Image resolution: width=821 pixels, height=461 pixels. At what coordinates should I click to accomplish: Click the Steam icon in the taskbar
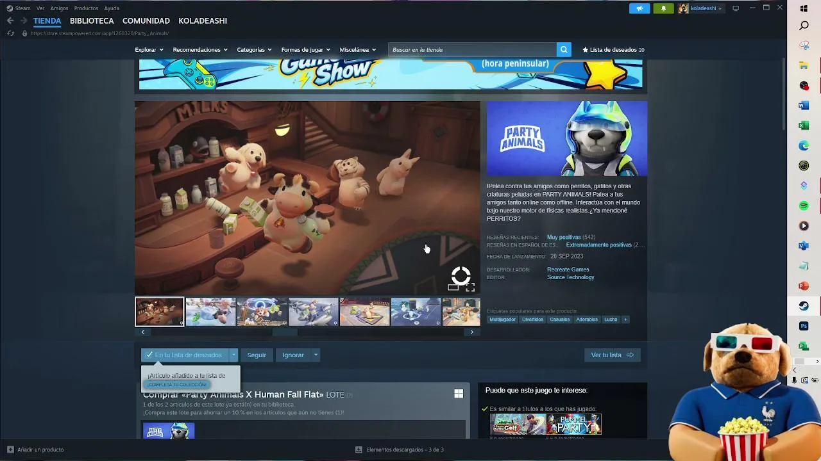(x=804, y=306)
